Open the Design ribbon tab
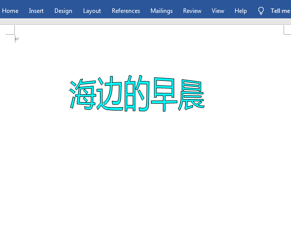 tap(63, 11)
